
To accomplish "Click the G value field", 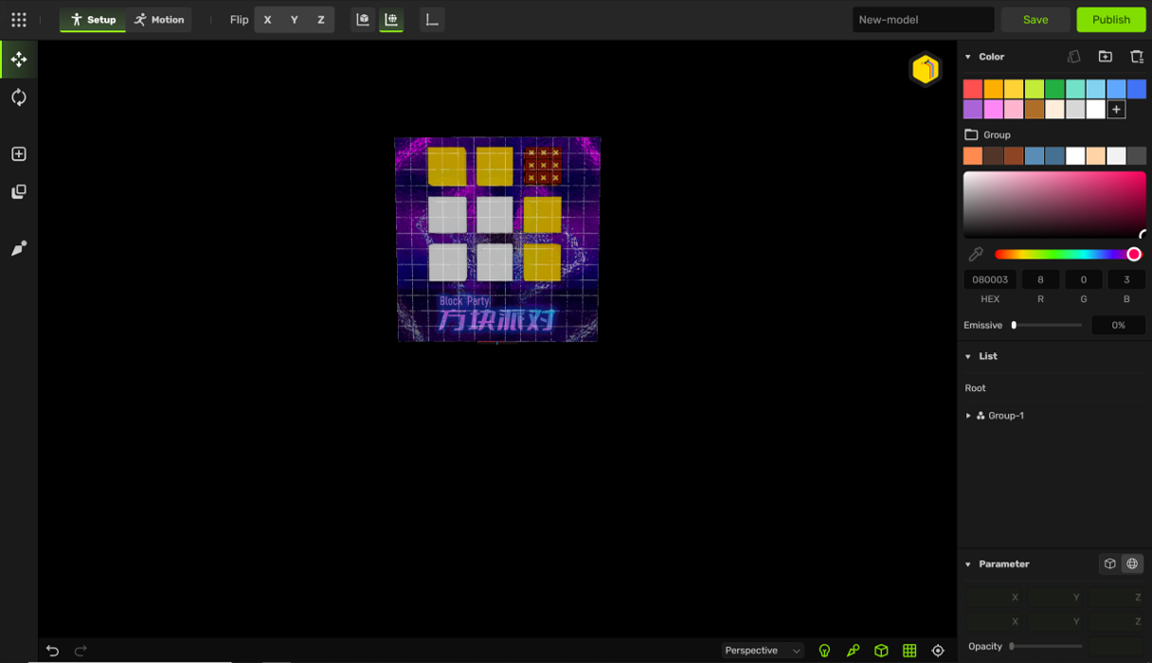I will pos(1084,279).
